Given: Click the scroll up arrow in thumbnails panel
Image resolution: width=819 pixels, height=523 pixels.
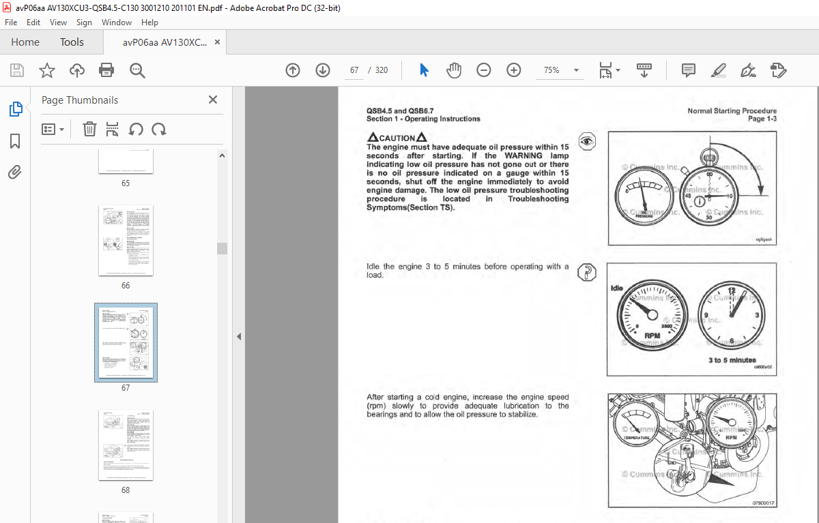Looking at the screenshot, I should click(222, 155).
